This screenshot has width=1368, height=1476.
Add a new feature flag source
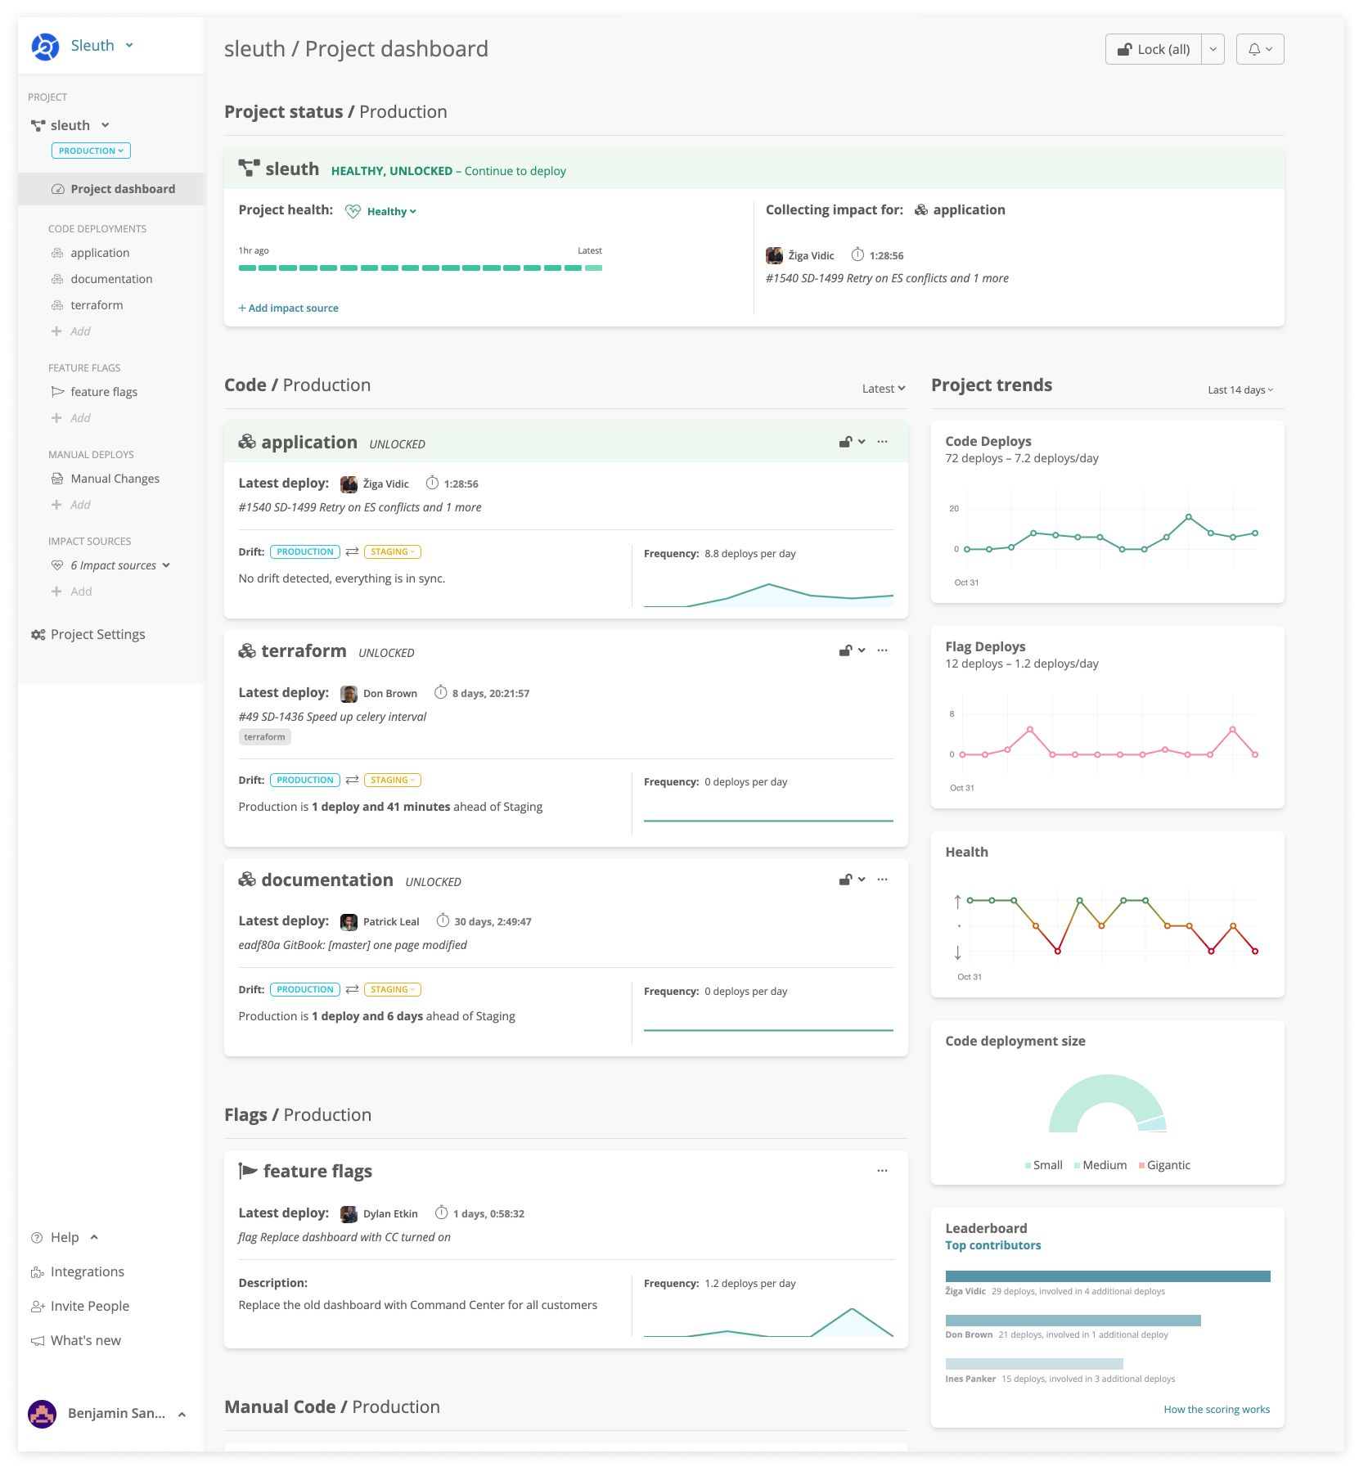coord(71,418)
